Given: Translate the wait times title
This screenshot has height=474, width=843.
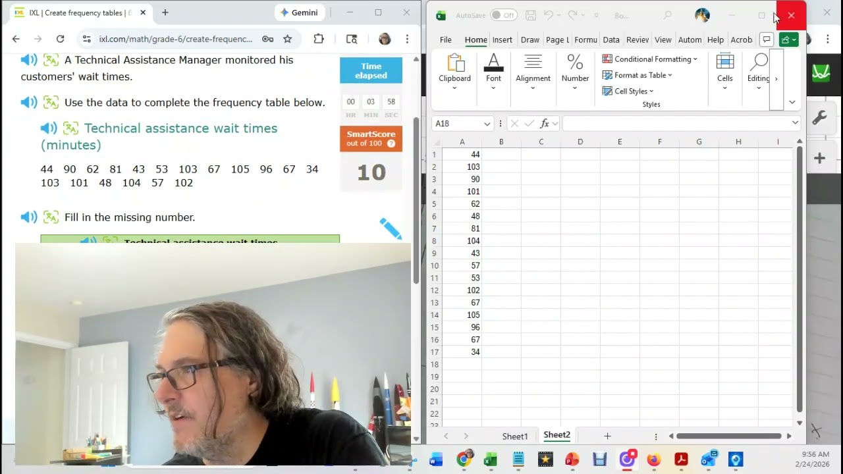Looking at the screenshot, I should click(70, 128).
